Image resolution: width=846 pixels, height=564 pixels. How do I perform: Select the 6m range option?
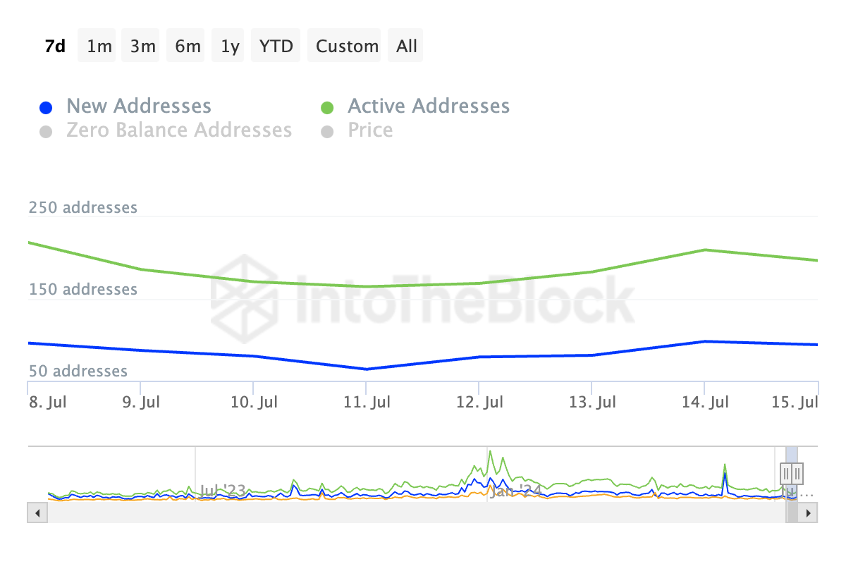(187, 46)
